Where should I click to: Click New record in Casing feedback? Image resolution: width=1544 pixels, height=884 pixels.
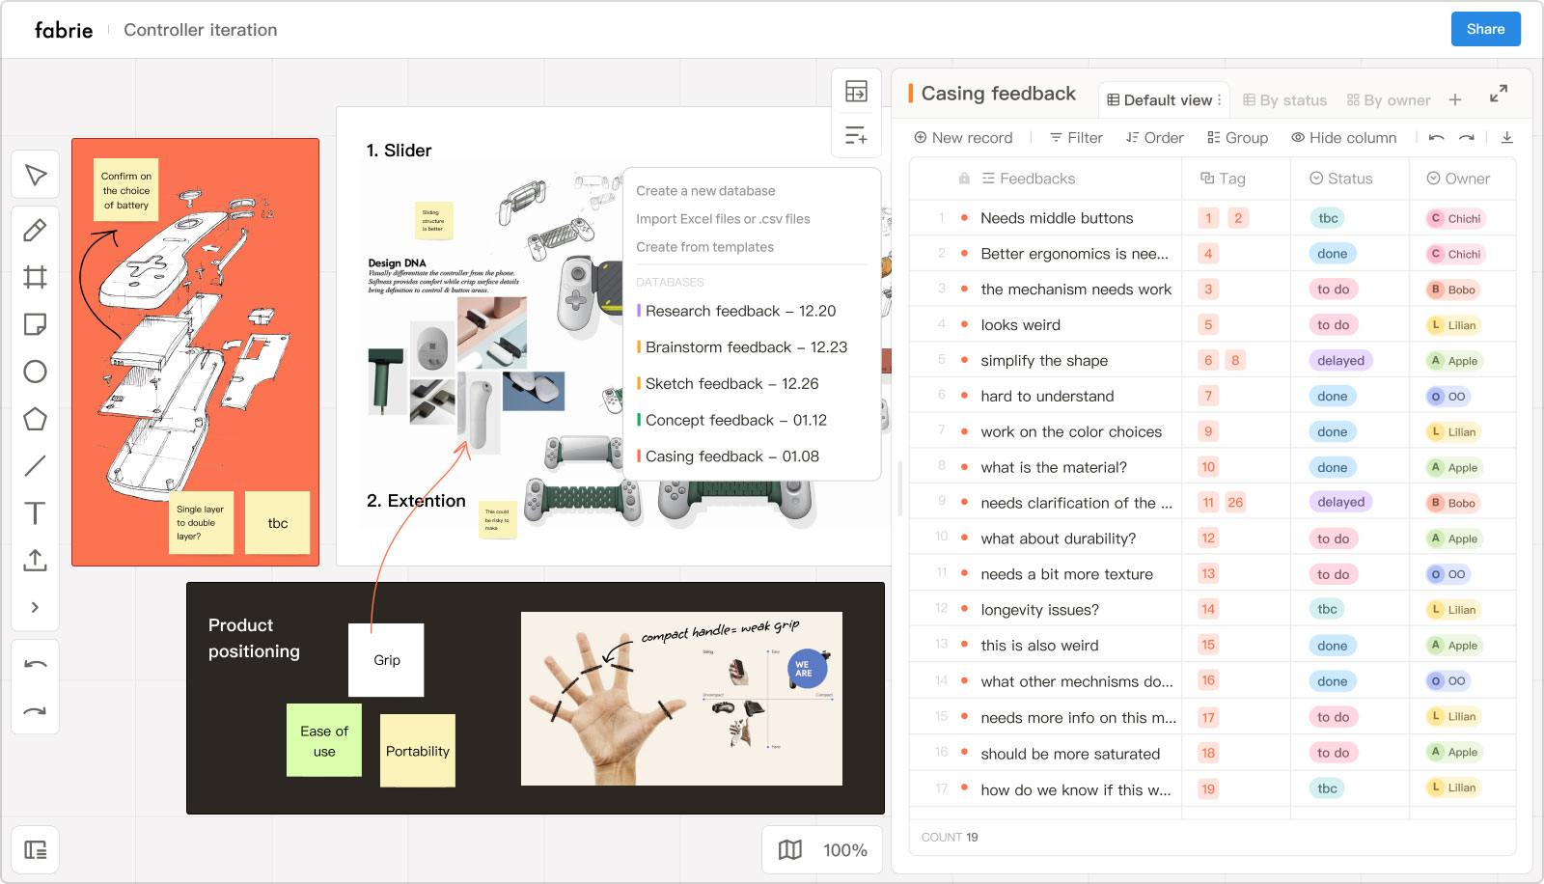coord(963,138)
